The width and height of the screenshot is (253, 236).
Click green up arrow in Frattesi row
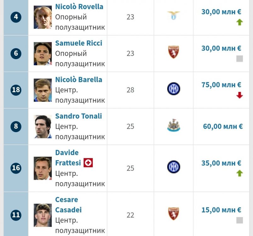239,173
